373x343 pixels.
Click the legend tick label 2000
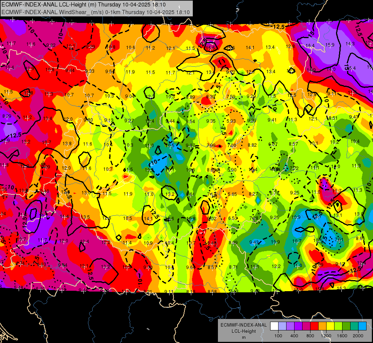click(358, 336)
